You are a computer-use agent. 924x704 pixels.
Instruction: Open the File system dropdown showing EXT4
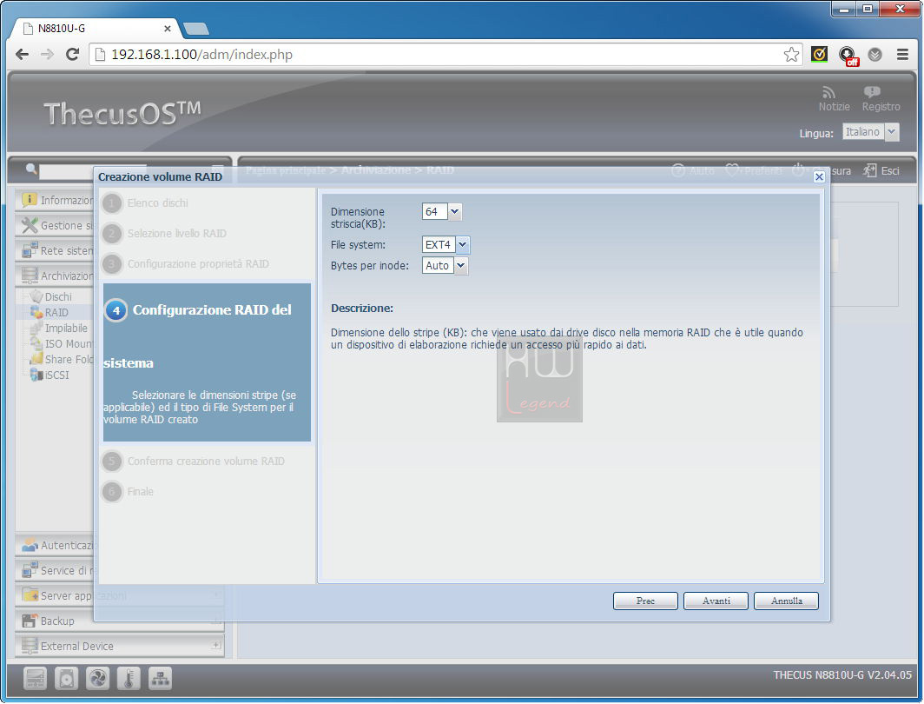click(x=463, y=245)
